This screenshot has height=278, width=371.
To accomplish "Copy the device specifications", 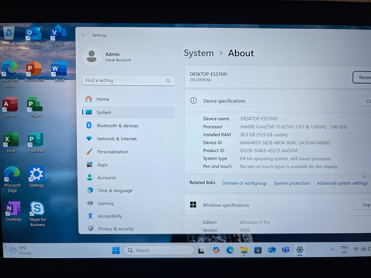I will pos(364,101).
